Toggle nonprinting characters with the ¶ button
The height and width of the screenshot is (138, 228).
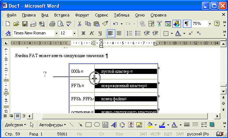(x=187, y=24)
